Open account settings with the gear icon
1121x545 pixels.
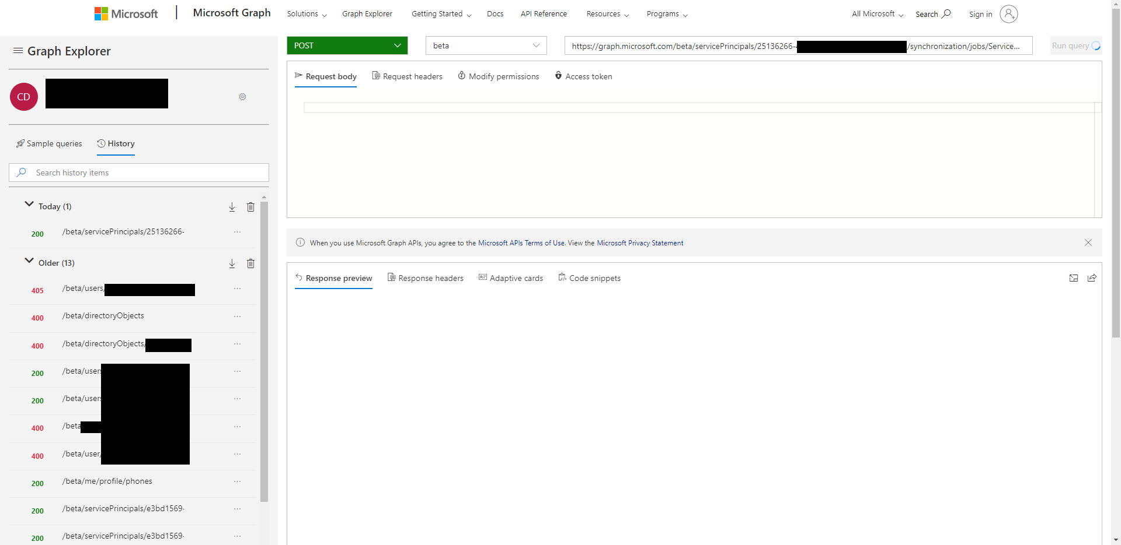click(242, 97)
